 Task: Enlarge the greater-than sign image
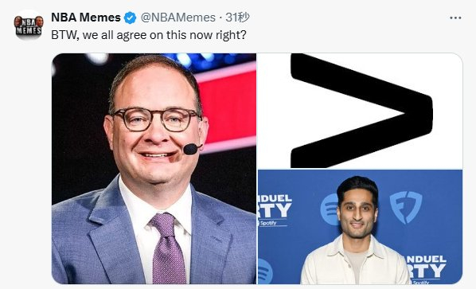point(360,111)
